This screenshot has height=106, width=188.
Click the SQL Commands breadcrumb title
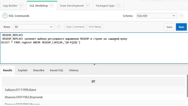[19, 16]
